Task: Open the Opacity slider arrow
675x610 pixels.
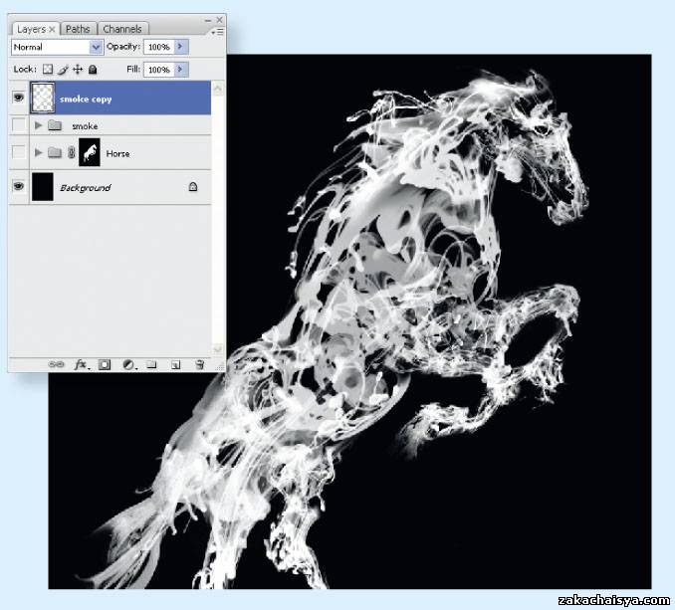Action: point(181,47)
